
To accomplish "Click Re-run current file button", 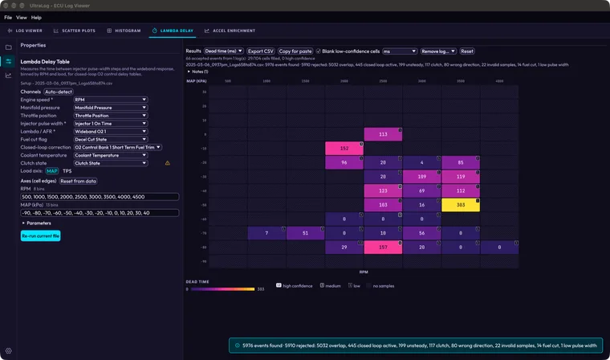I will (40, 235).
